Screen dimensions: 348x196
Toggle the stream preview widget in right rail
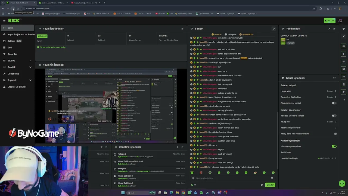pos(344,46)
